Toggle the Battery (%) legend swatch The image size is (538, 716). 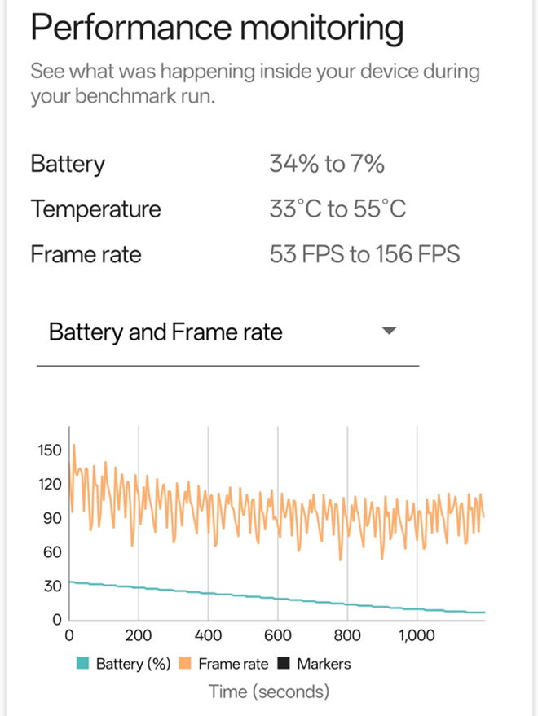[82, 664]
